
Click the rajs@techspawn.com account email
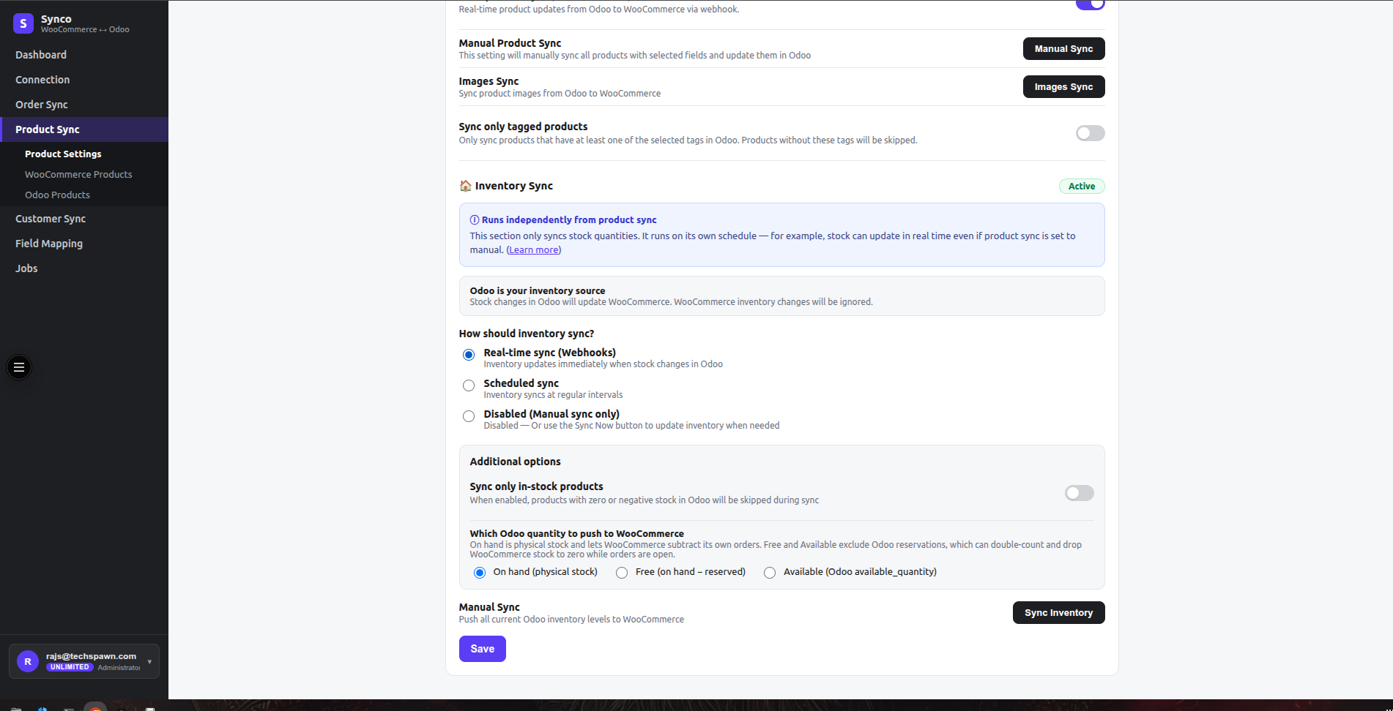click(91, 656)
